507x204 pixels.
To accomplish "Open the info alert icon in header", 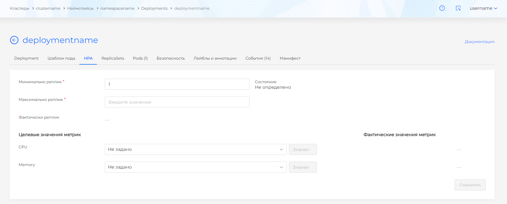I will [x=442, y=8].
